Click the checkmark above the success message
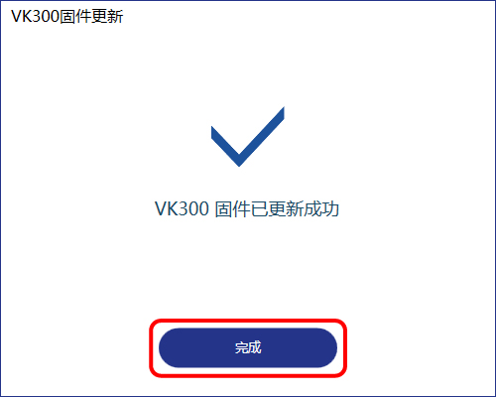Screen dimensions: 496x397 tap(248, 136)
